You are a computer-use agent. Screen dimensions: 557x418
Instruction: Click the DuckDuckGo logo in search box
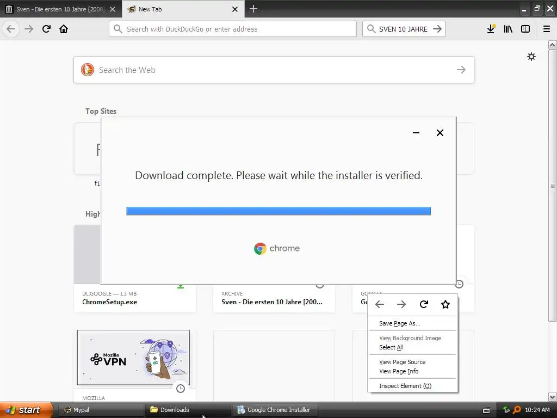88,70
